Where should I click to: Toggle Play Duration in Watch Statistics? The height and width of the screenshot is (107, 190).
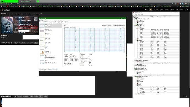(x=25, y=43)
